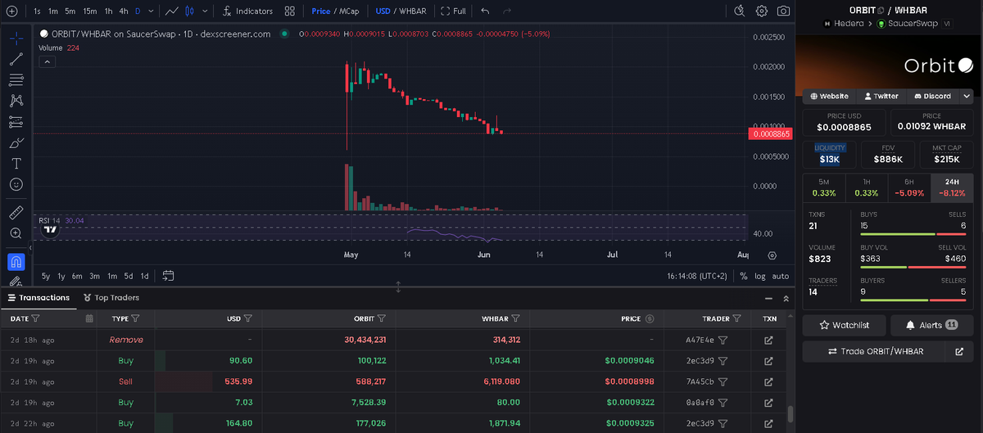Collapse the Volume indicator legend
The width and height of the screenshot is (983, 433).
point(48,61)
